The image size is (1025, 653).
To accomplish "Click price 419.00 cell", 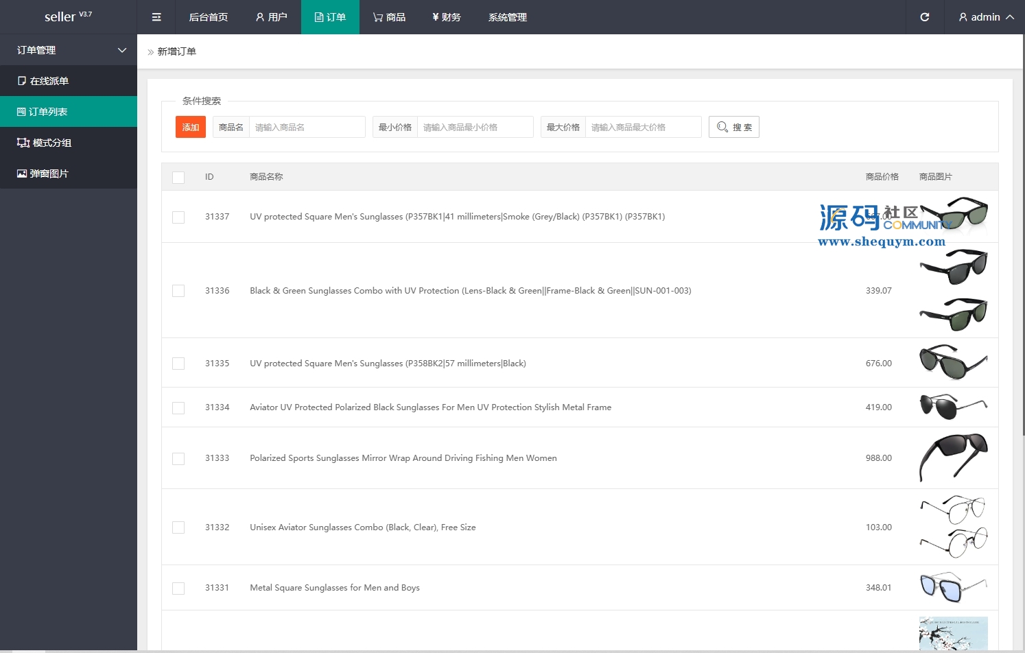I will click(879, 407).
